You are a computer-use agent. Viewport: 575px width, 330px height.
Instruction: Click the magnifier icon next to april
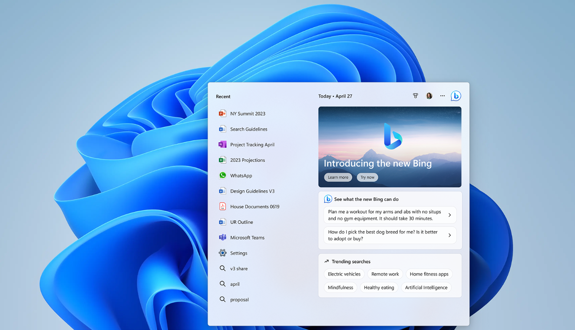pos(222,284)
